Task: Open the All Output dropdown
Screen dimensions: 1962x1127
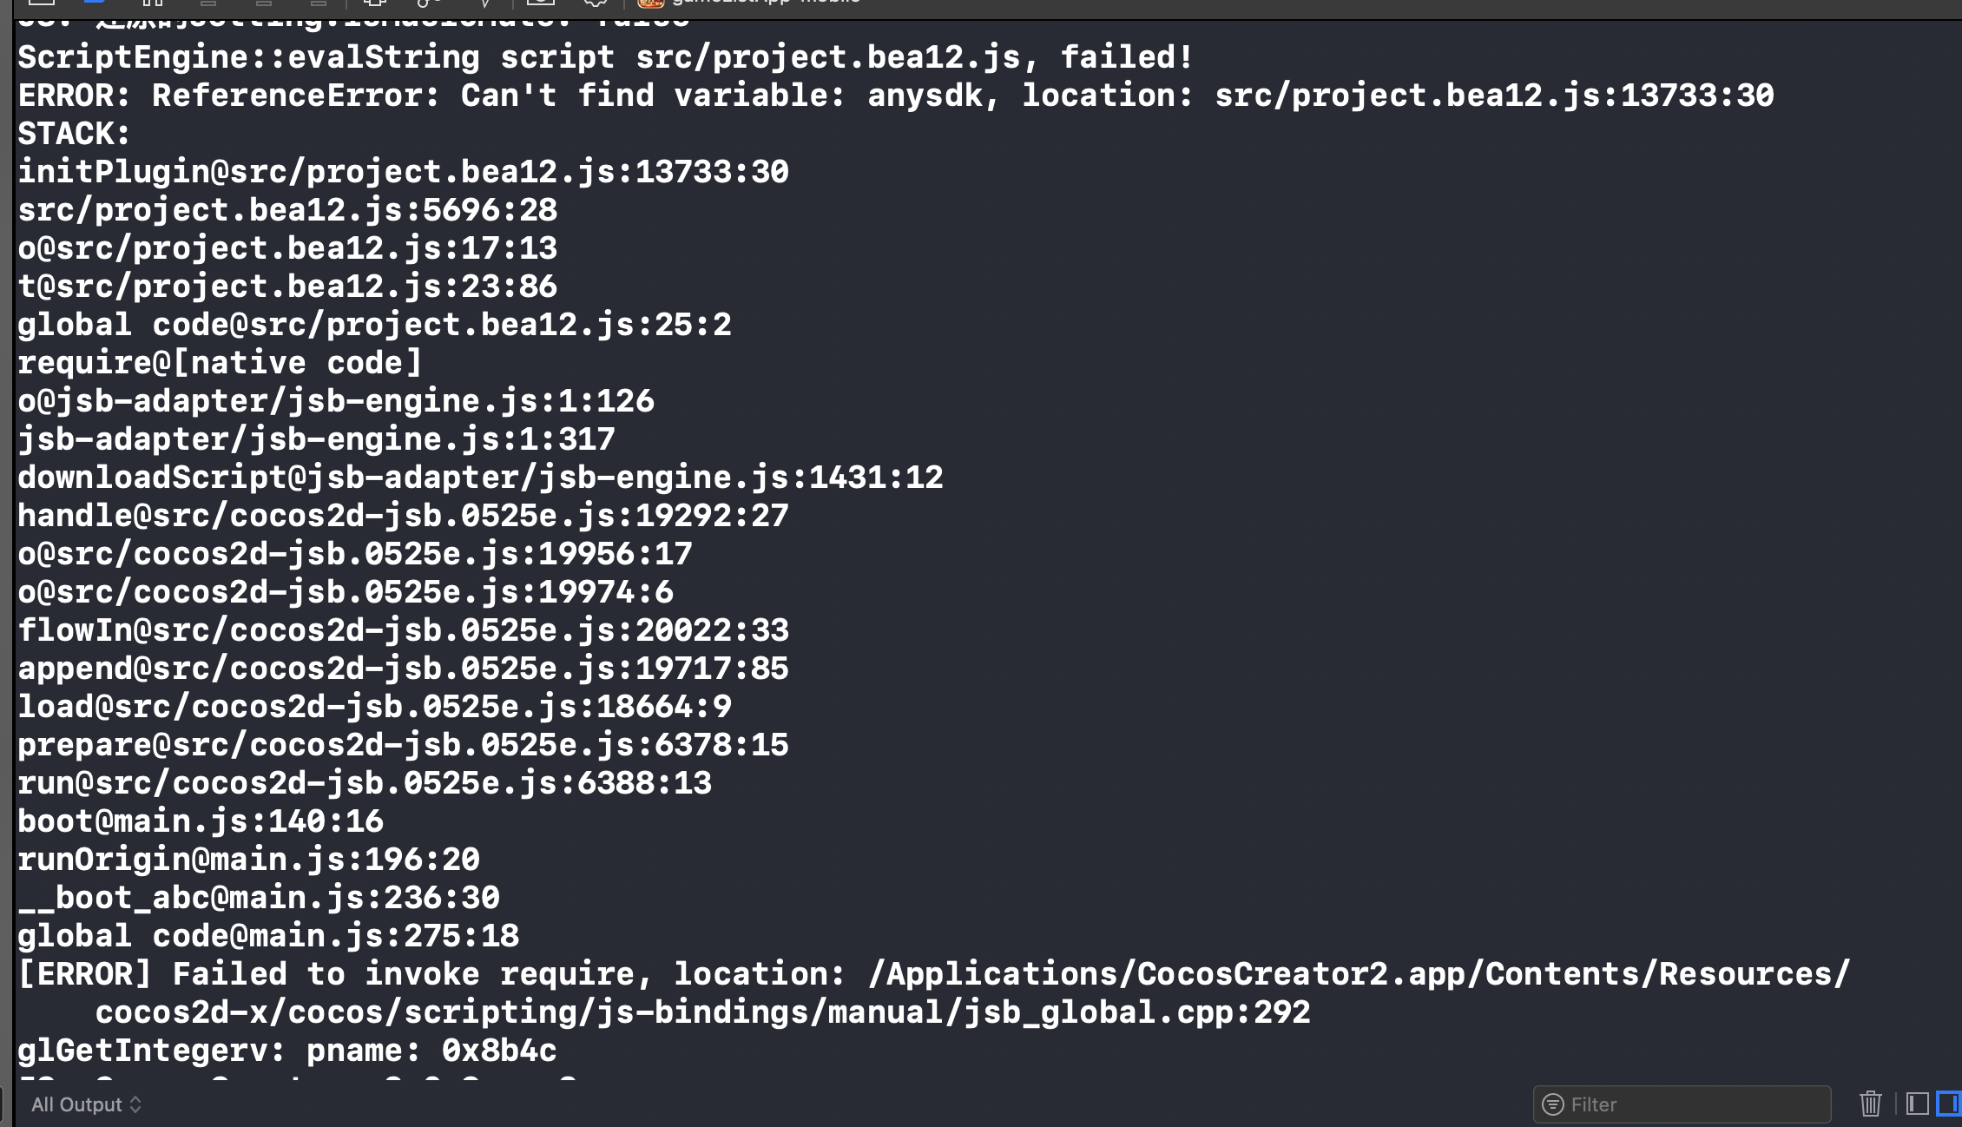Action: [86, 1104]
